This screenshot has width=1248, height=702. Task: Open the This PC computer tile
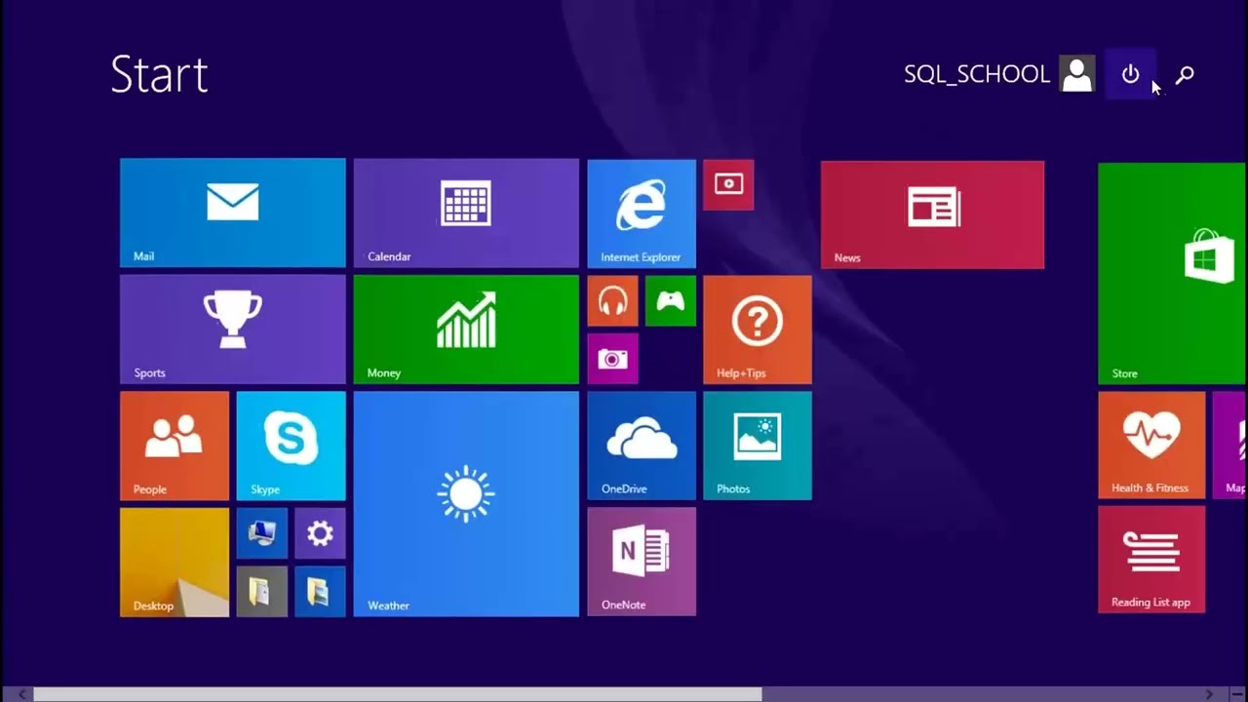262,533
